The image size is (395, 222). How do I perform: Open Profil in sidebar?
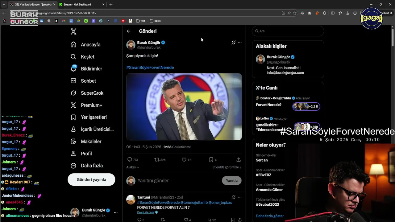click(x=81, y=153)
